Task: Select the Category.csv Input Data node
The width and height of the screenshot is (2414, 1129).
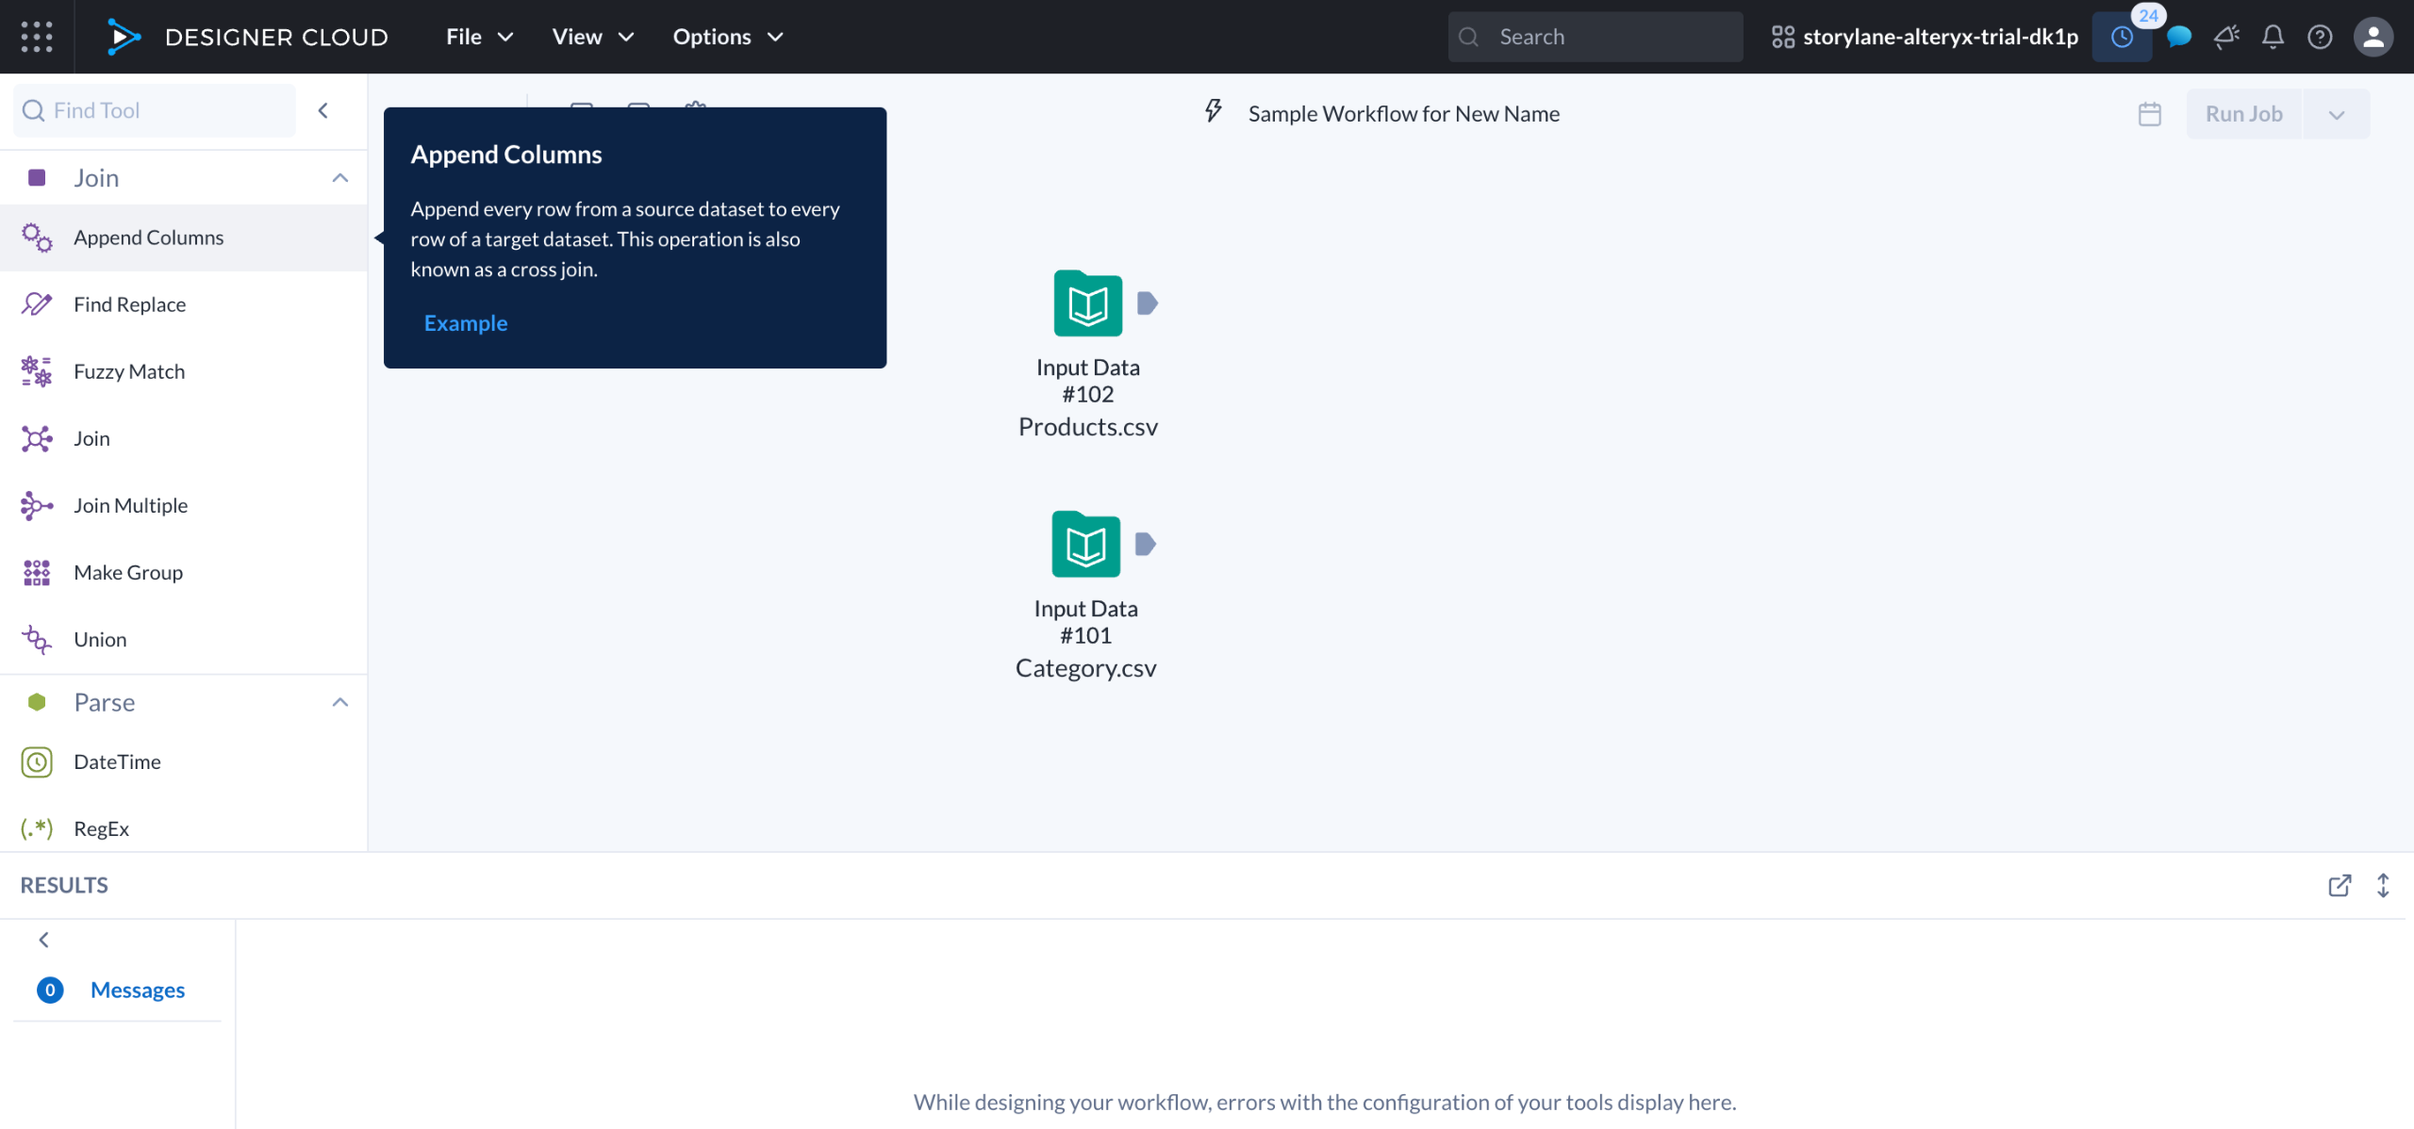Action: 1085,546
